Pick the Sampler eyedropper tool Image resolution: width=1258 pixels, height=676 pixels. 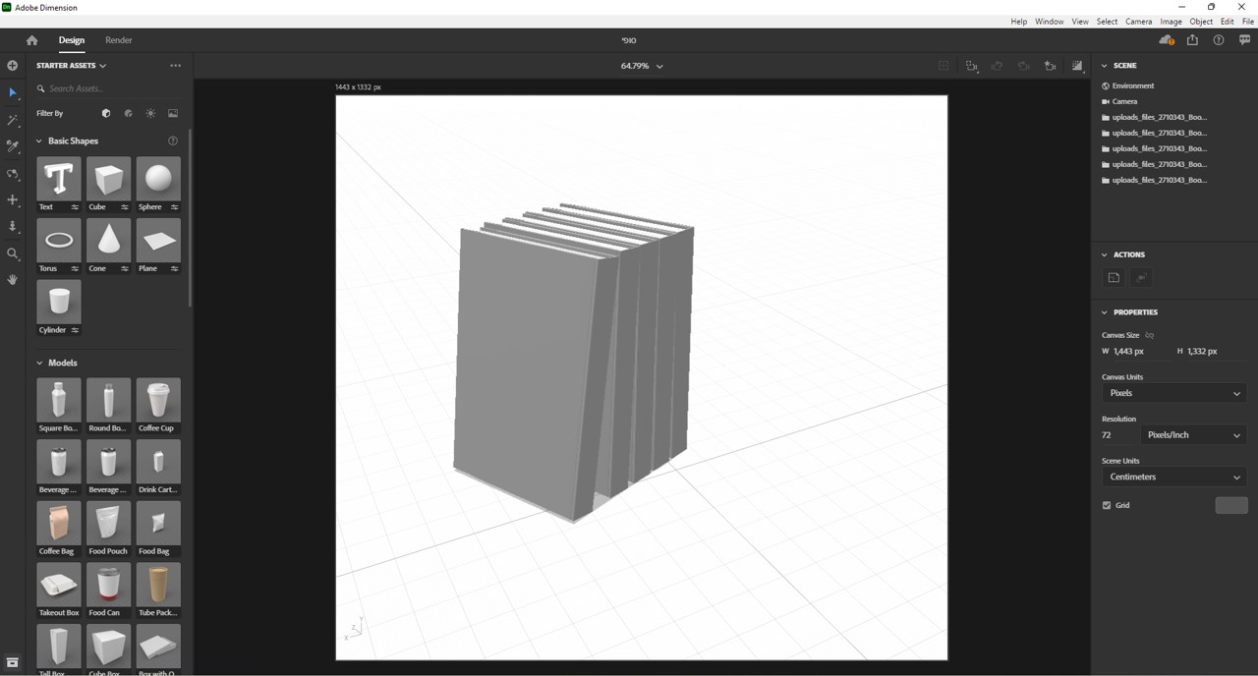pos(13,146)
